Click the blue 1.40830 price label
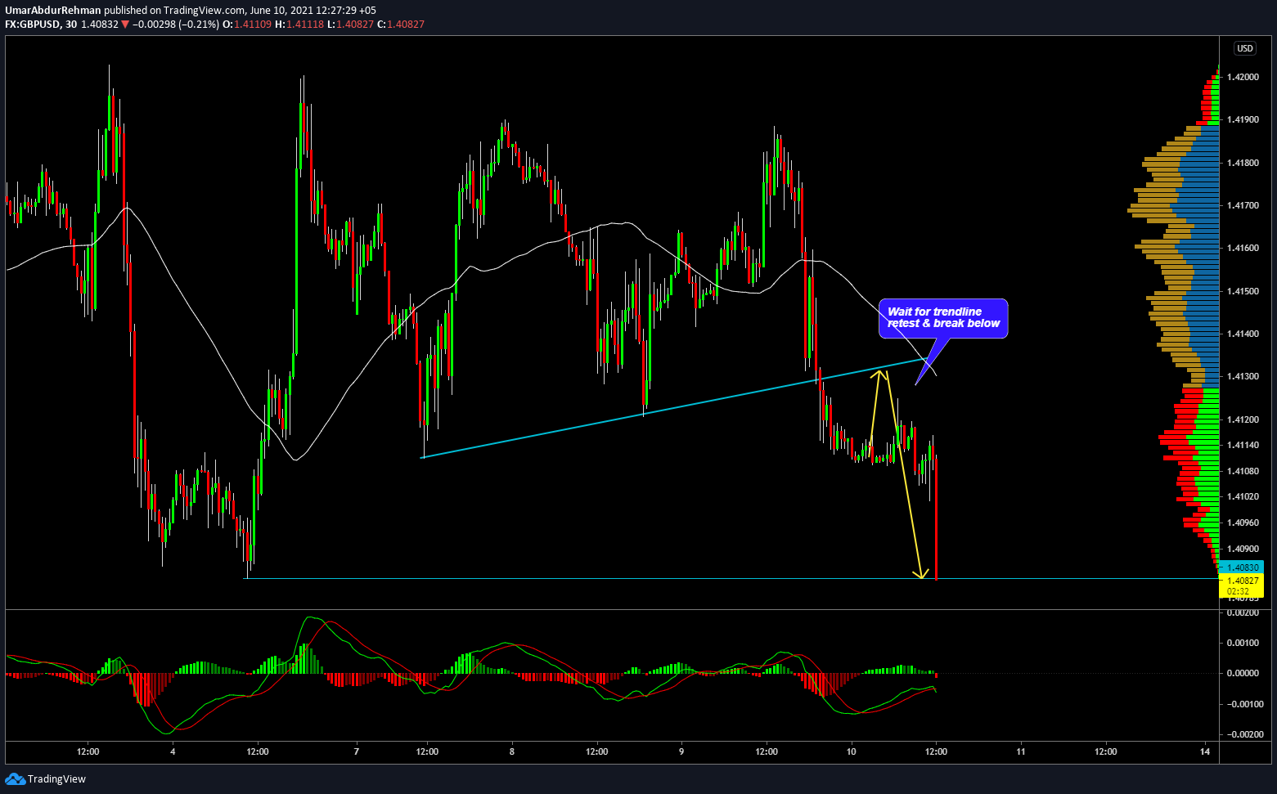This screenshot has height=794, width=1277. 1242,567
